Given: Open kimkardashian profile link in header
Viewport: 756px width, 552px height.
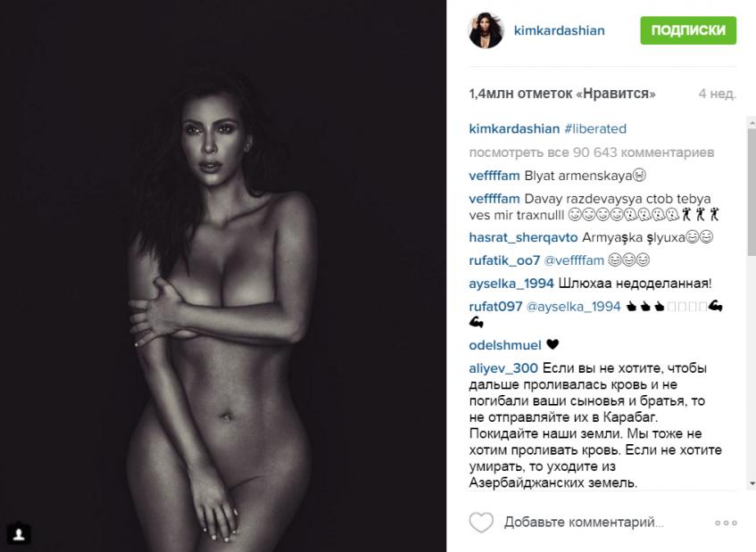Looking at the screenshot, I should pyautogui.click(x=559, y=30).
